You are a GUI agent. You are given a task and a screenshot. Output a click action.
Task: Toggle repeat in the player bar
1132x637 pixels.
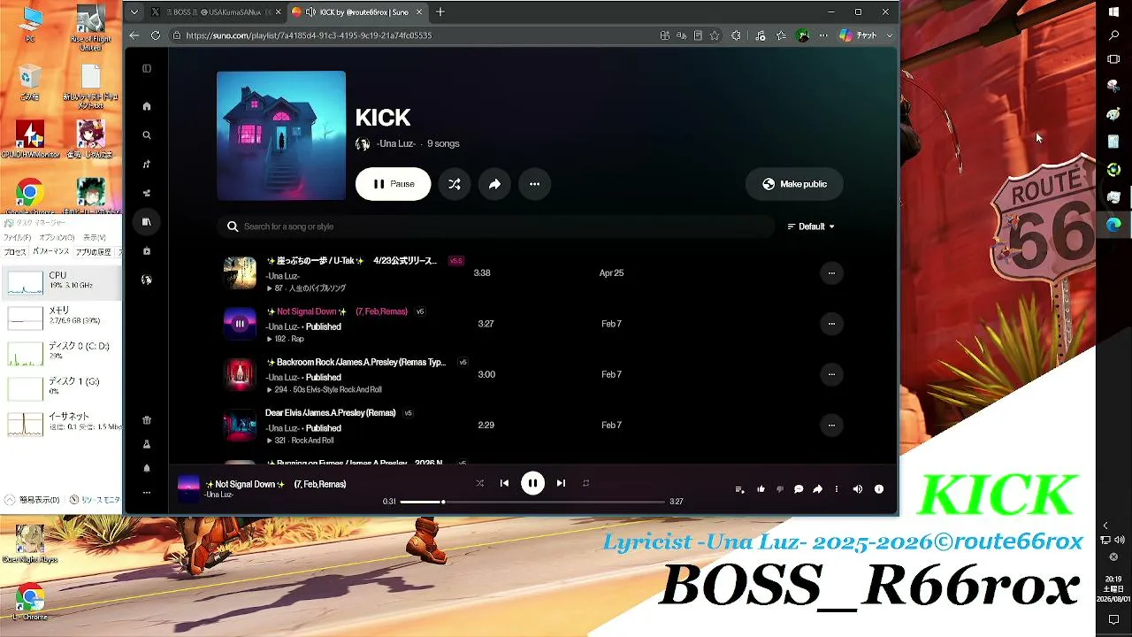point(585,483)
